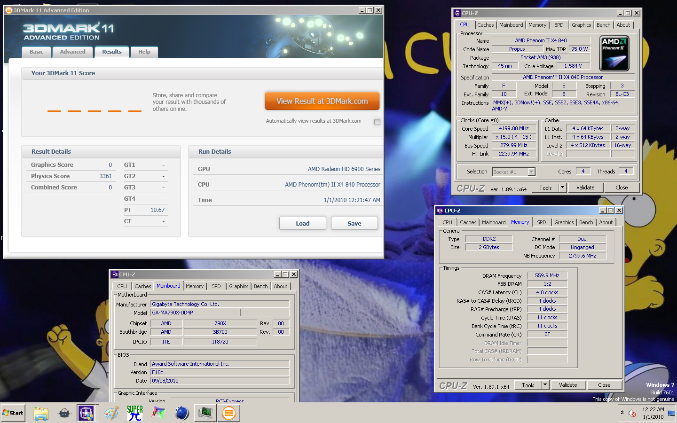This screenshot has width=677, height=423.
Task: Minimize the CPU-Z Mainboard window
Action: [277, 274]
